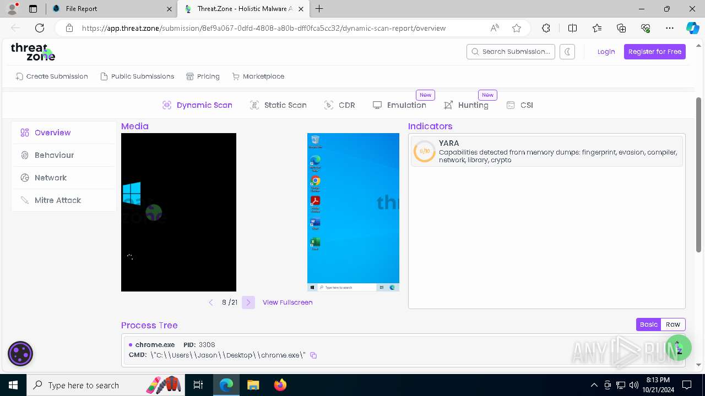Open Task View on taskbar
This screenshot has width=705, height=396.
199,385
